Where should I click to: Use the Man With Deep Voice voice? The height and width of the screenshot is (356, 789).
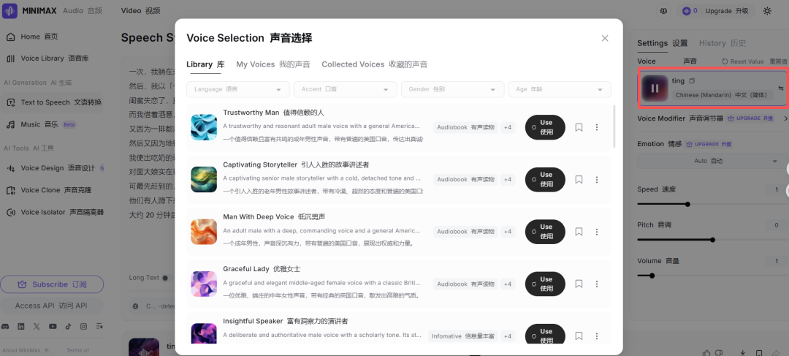[x=545, y=232]
